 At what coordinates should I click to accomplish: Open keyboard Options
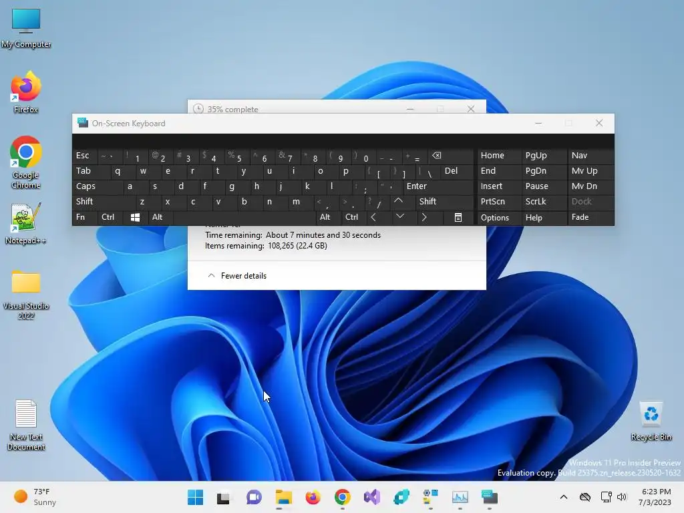[x=498, y=217]
